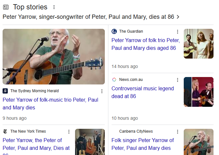Click the New York Times story thumbnail
The width and height of the screenshot is (219, 155).
tap(90, 142)
